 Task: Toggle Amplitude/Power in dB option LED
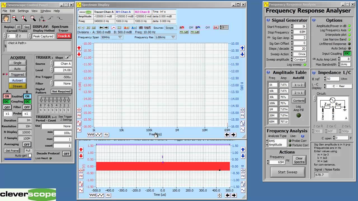click(350, 26)
